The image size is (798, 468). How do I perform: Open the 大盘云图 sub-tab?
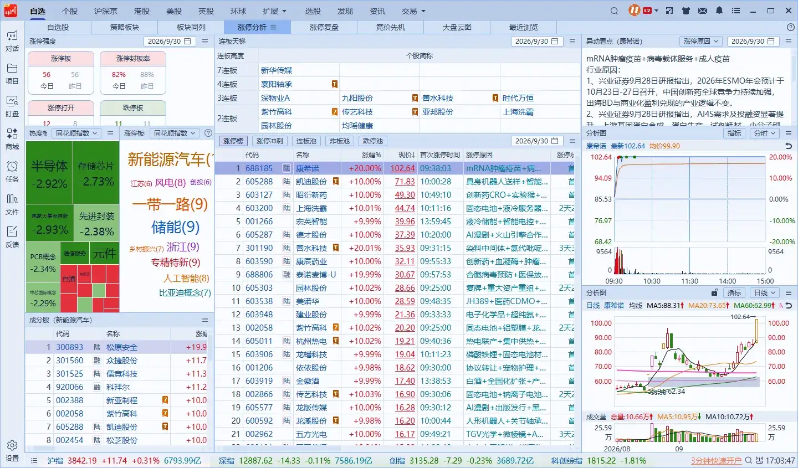coord(457,27)
